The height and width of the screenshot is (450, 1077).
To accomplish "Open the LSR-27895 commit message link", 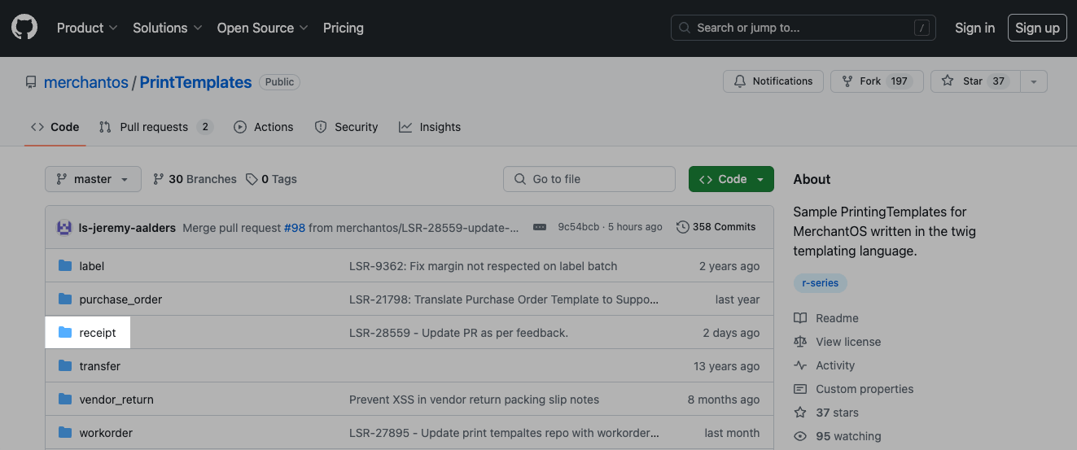I will (502, 433).
